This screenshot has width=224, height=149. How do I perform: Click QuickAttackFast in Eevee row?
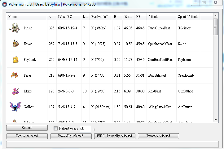(160, 44)
